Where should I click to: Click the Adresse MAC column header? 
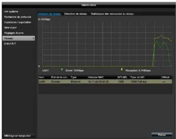coord(96,77)
